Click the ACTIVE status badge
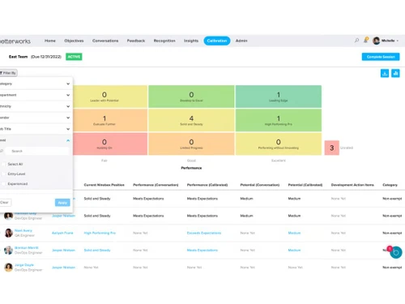 [74, 57]
